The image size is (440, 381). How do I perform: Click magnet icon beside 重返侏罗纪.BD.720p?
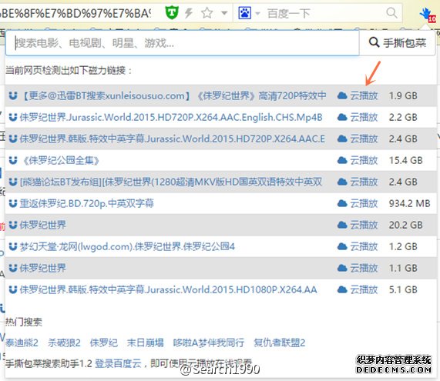pyautogui.click(x=13, y=203)
